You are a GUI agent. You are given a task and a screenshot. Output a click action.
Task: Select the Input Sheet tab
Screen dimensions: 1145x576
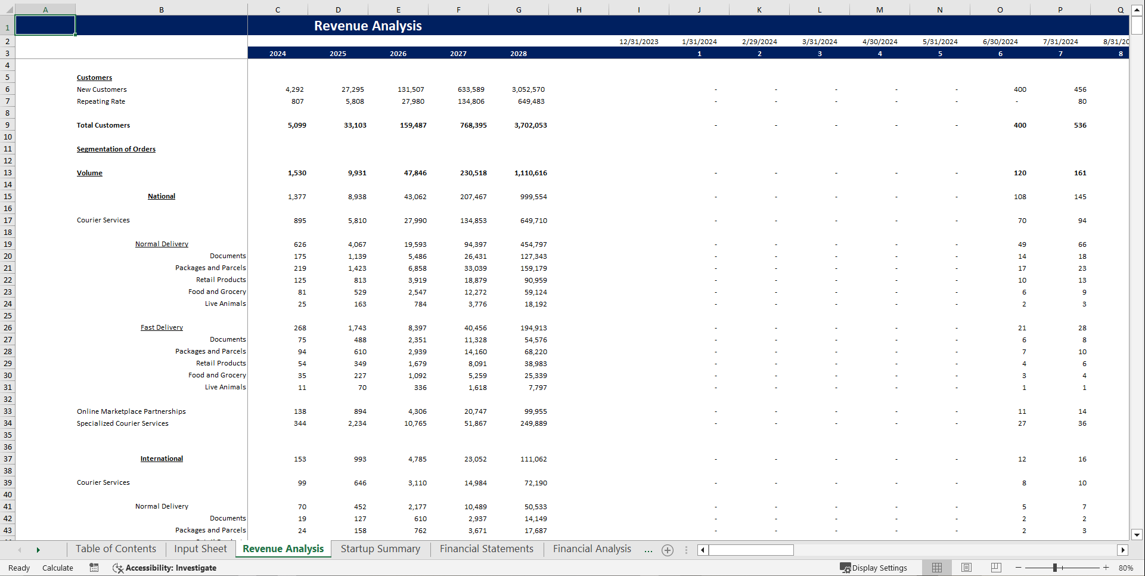point(200,549)
